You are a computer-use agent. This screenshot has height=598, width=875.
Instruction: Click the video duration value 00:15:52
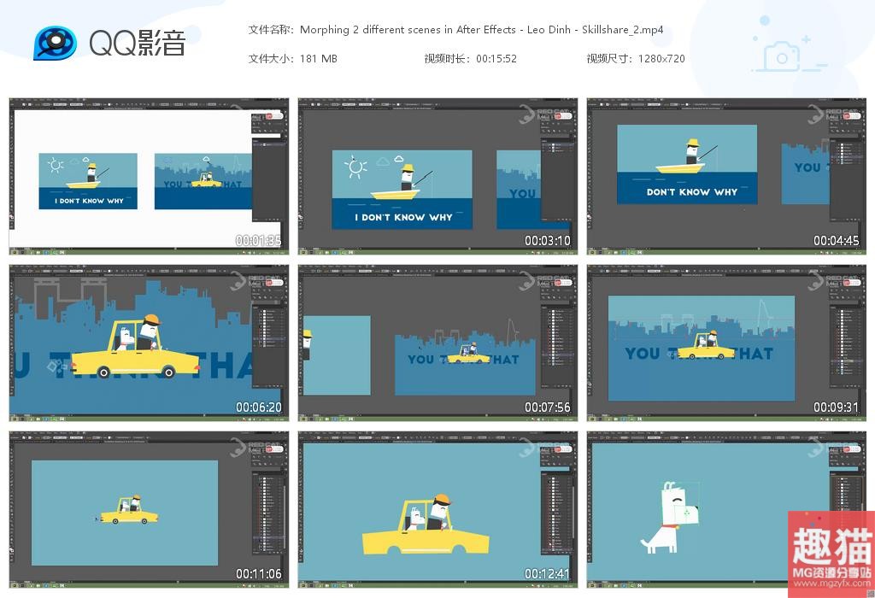tap(496, 59)
